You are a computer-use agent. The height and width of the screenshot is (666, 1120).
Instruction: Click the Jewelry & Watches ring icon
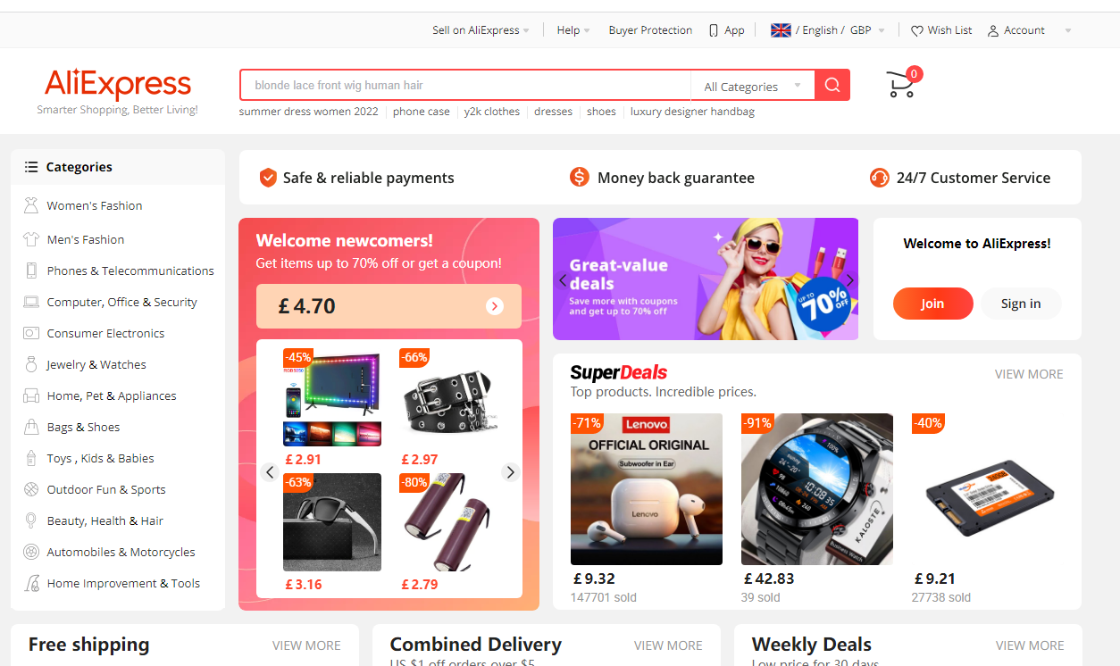pyautogui.click(x=31, y=364)
